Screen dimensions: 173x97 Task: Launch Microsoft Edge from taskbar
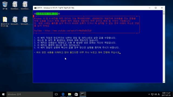63,94
